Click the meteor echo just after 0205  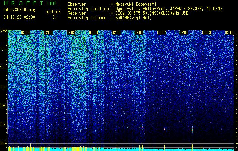[x=117, y=127]
